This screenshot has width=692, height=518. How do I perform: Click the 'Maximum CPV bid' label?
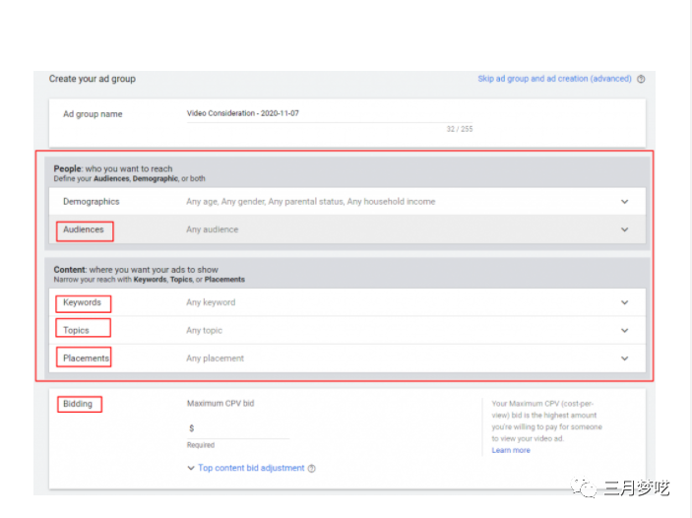coord(220,404)
